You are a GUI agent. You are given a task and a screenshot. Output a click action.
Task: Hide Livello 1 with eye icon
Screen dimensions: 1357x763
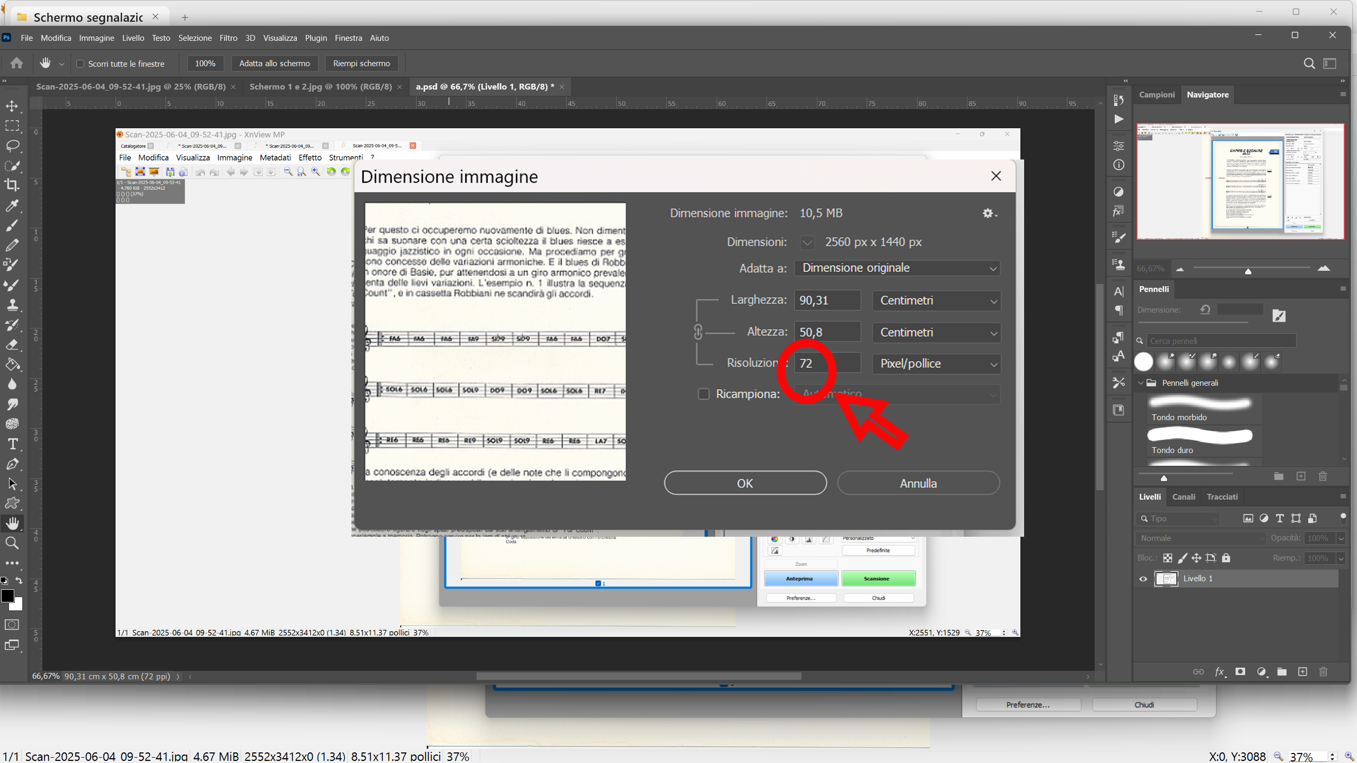point(1143,579)
